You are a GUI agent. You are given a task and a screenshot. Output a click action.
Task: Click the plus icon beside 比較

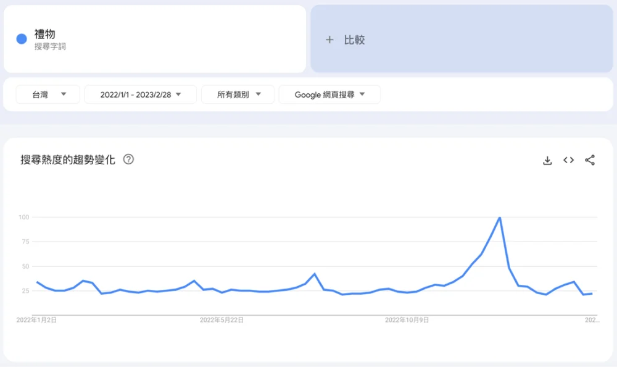point(329,40)
